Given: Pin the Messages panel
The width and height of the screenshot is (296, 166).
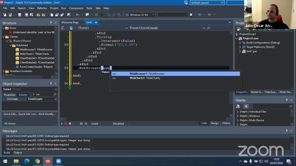Looking at the screenshot, I should tap(287, 130).
